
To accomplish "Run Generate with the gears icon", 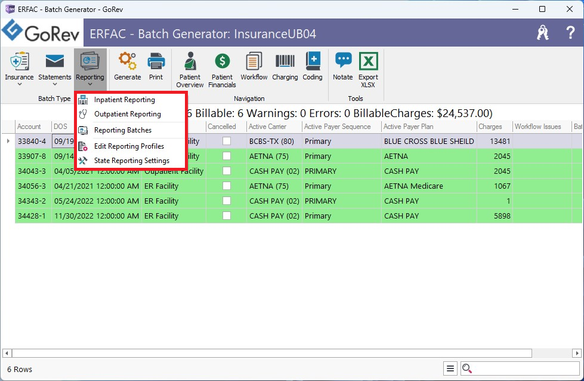I will pos(128,62).
